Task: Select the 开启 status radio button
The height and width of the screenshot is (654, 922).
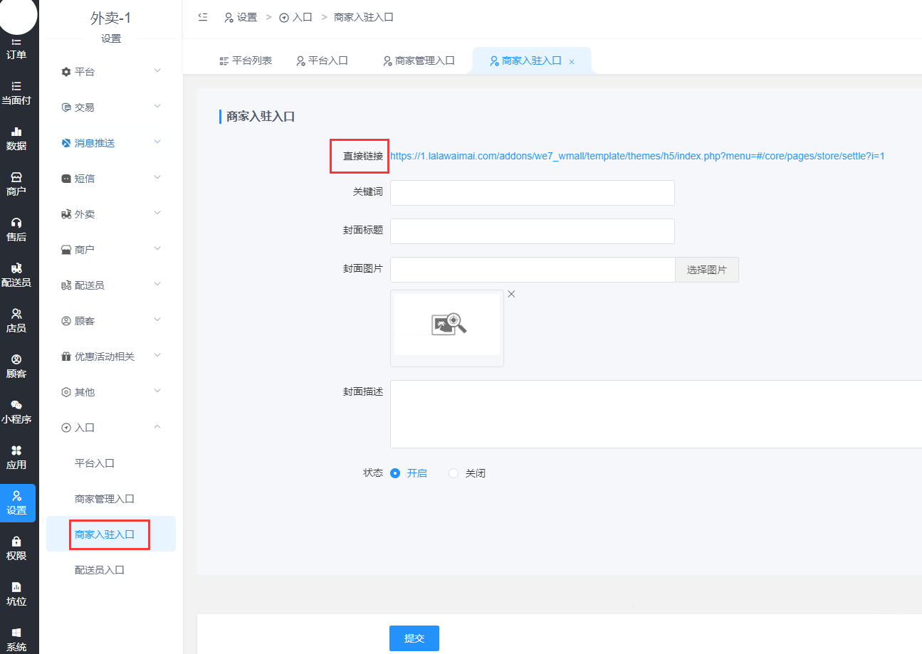Action: click(396, 473)
